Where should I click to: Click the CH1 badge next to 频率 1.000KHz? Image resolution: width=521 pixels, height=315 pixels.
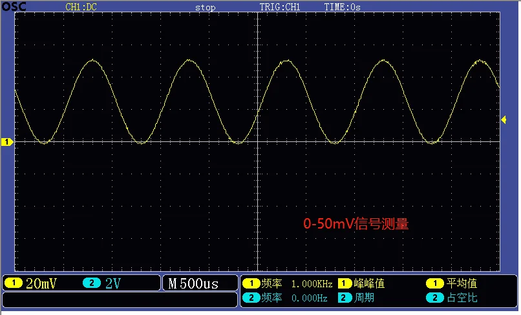click(x=251, y=283)
